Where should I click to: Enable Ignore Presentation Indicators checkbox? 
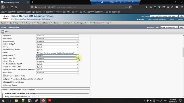click(4, 79)
